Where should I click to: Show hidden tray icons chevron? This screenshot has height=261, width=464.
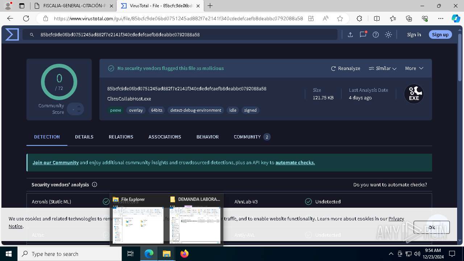tap(391, 254)
